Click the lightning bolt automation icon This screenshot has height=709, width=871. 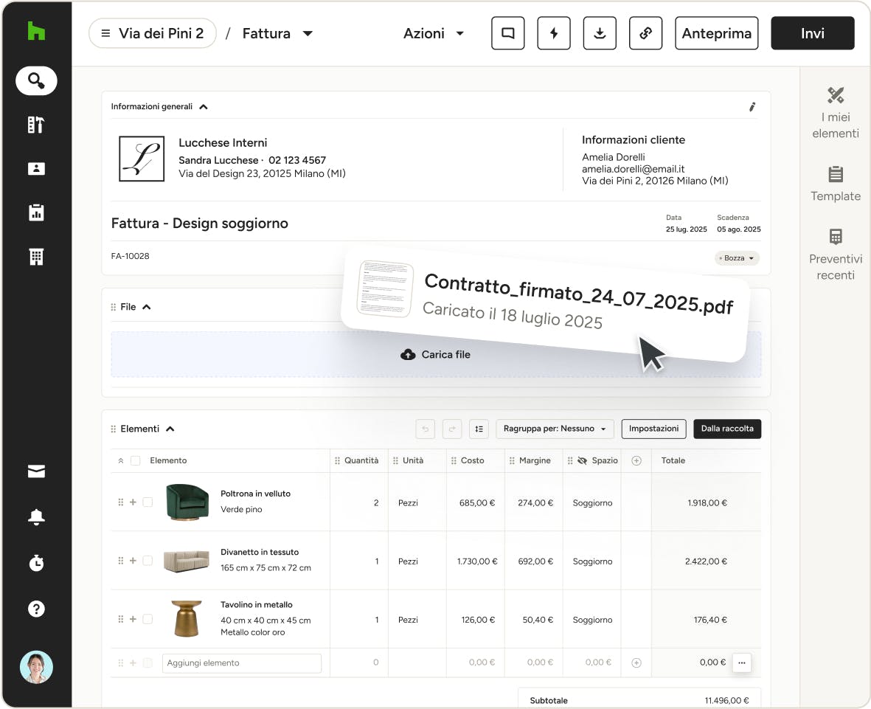tap(554, 33)
